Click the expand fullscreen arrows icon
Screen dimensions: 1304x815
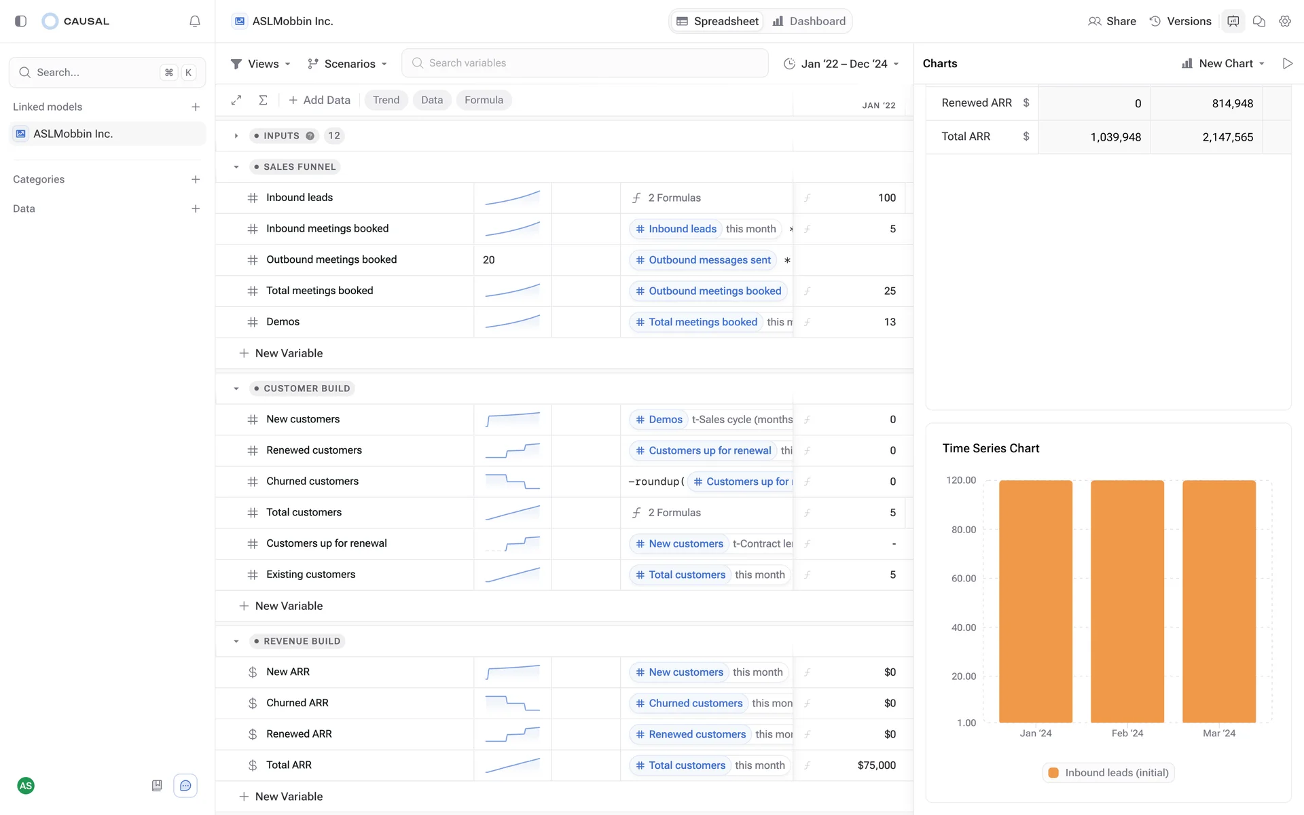click(x=236, y=100)
